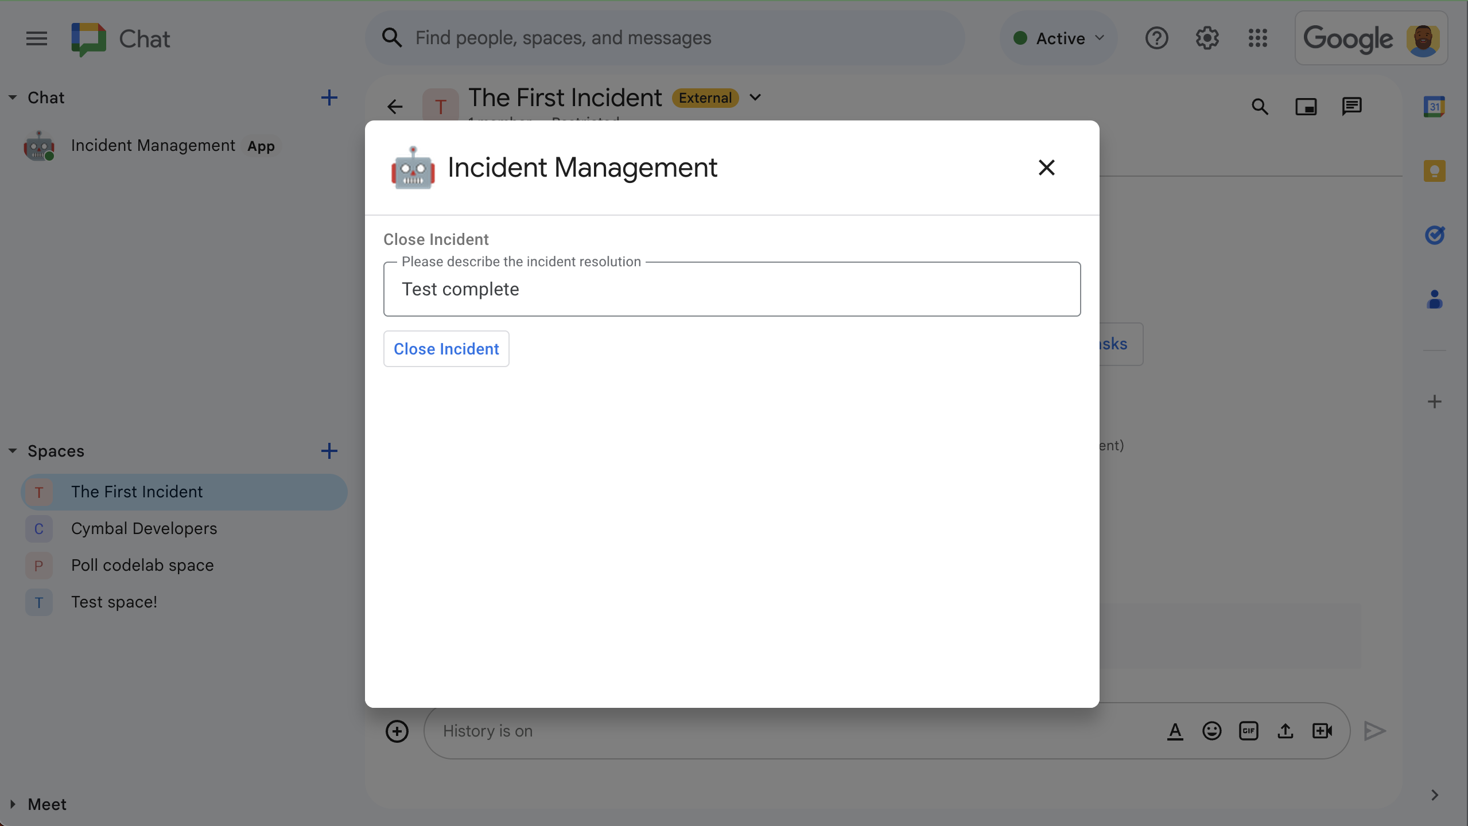This screenshot has height=826, width=1468.
Task: Expand The First Incident space dropdown
Action: pyautogui.click(x=756, y=97)
